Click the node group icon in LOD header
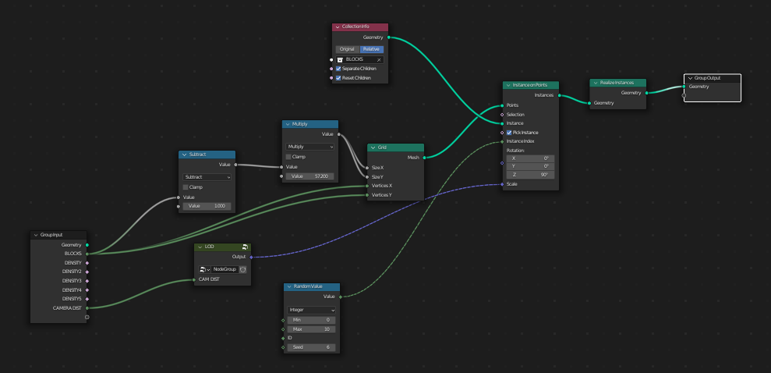The width and height of the screenshot is (771, 373). (x=245, y=247)
